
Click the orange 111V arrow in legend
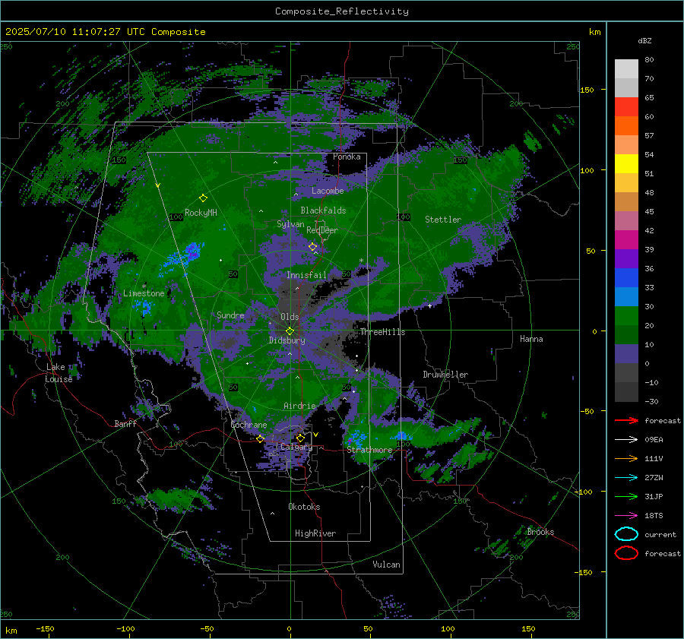tap(626, 458)
